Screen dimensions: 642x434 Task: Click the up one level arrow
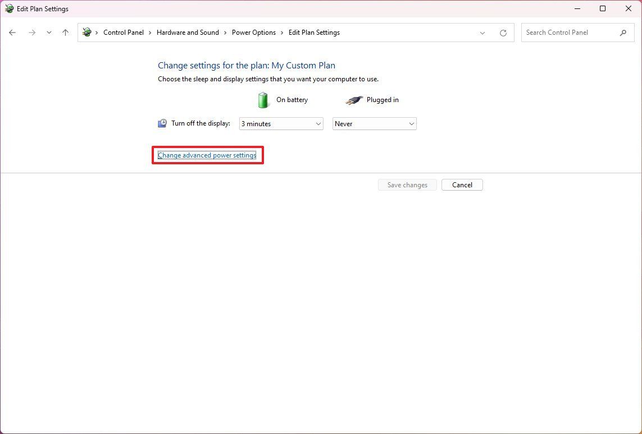(x=65, y=33)
